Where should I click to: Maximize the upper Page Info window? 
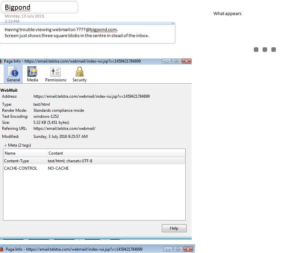click(x=176, y=61)
